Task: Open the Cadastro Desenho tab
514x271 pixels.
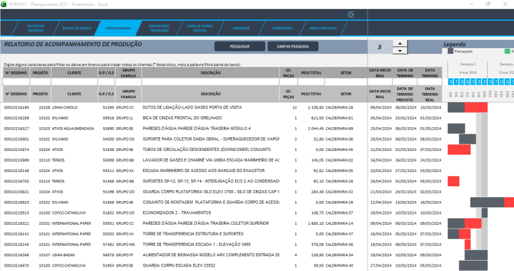Action: tap(35, 28)
